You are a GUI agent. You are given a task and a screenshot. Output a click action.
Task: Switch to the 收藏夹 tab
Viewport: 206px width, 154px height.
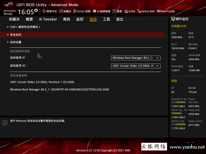click(14, 19)
